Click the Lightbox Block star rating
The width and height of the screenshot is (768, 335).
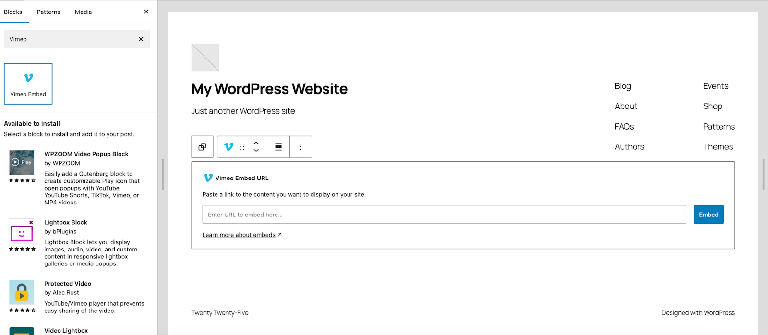[22, 249]
